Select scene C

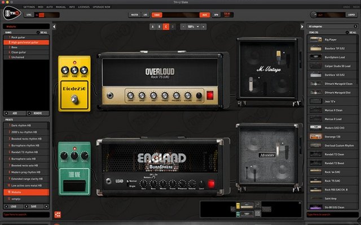[166, 27]
